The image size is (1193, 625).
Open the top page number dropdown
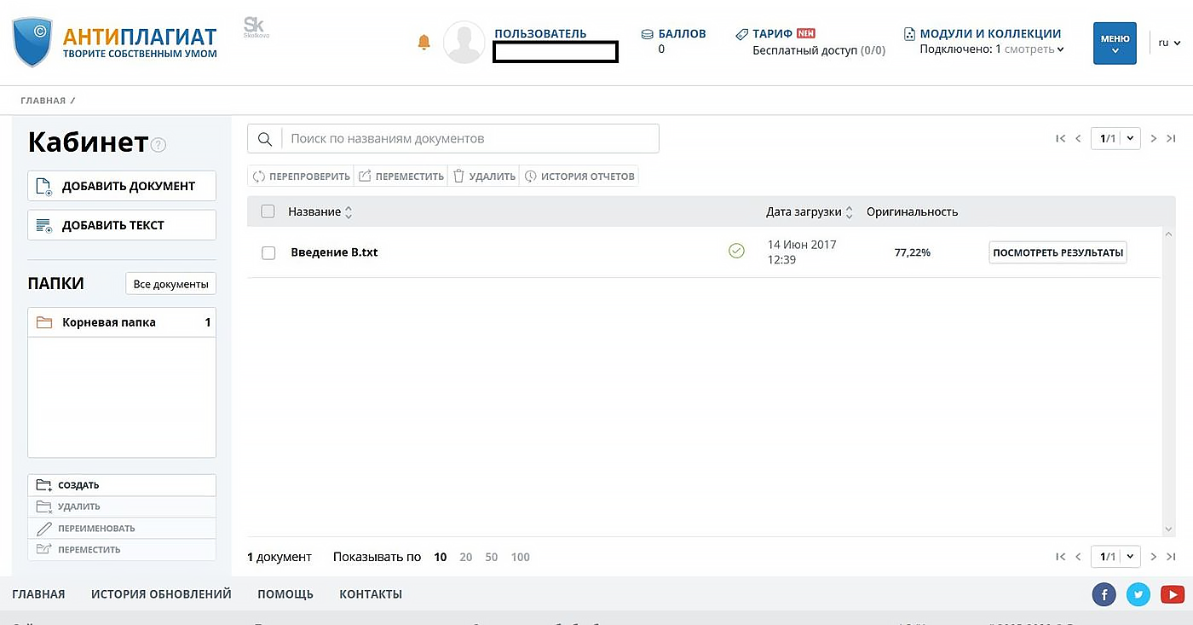click(x=1115, y=138)
